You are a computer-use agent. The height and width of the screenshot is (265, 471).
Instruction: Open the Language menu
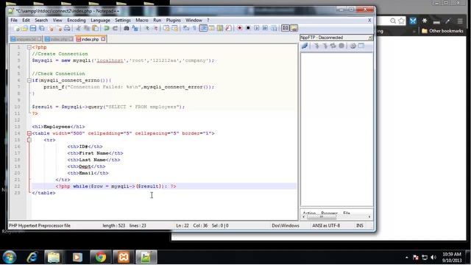(x=100, y=20)
